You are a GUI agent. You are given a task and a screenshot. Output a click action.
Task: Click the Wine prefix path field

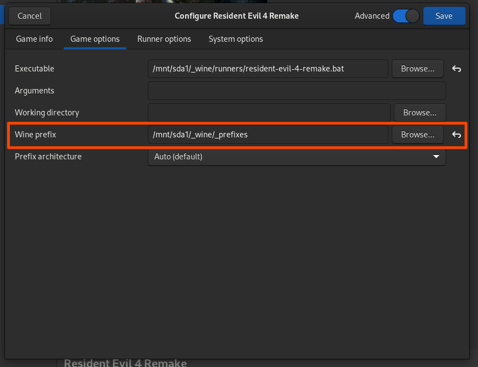(268, 135)
